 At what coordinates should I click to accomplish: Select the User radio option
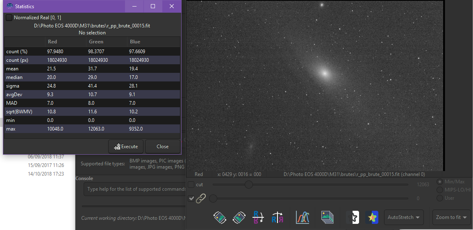pos(440,198)
